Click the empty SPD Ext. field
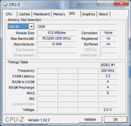 108,50
